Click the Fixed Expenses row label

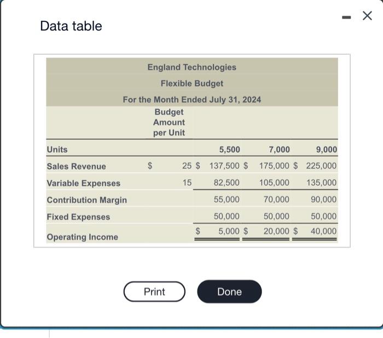pos(78,217)
